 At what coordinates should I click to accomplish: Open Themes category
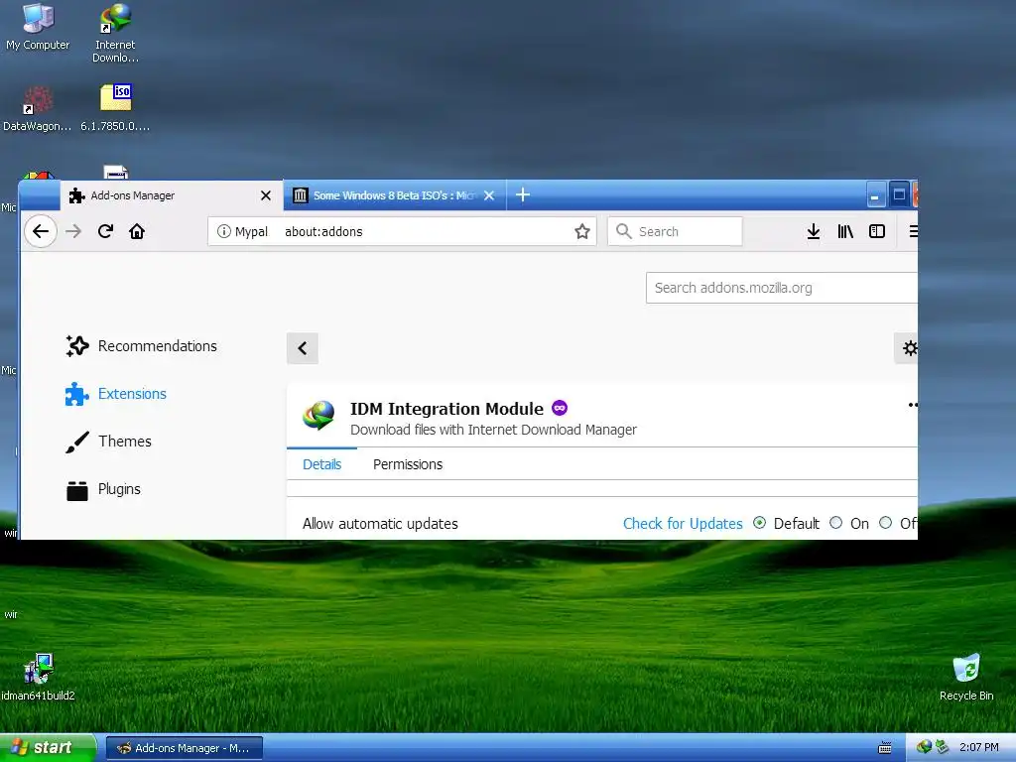click(109, 442)
